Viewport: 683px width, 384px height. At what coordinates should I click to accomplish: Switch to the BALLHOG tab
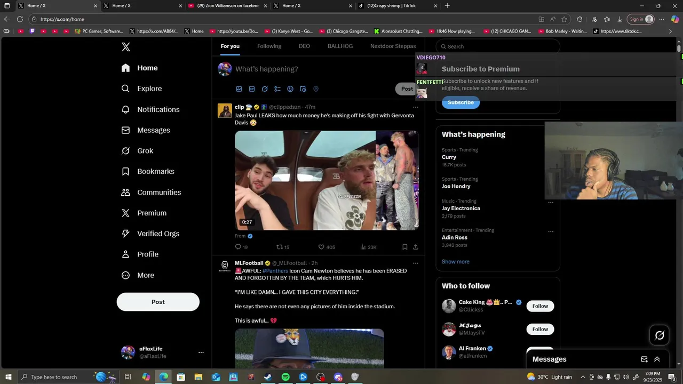[340, 46]
